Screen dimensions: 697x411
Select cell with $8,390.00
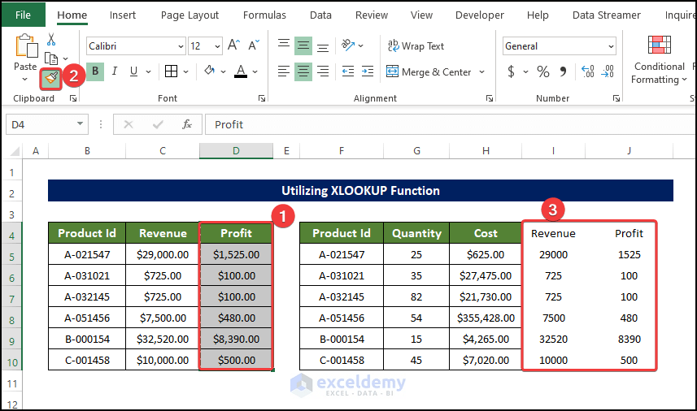coord(236,339)
